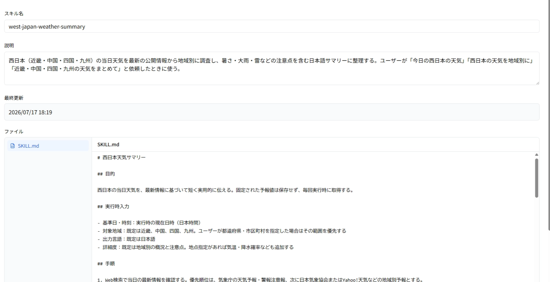The height and width of the screenshot is (282, 550).
Task: Select SKILL.md in the file list
Action: coord(48,146)
